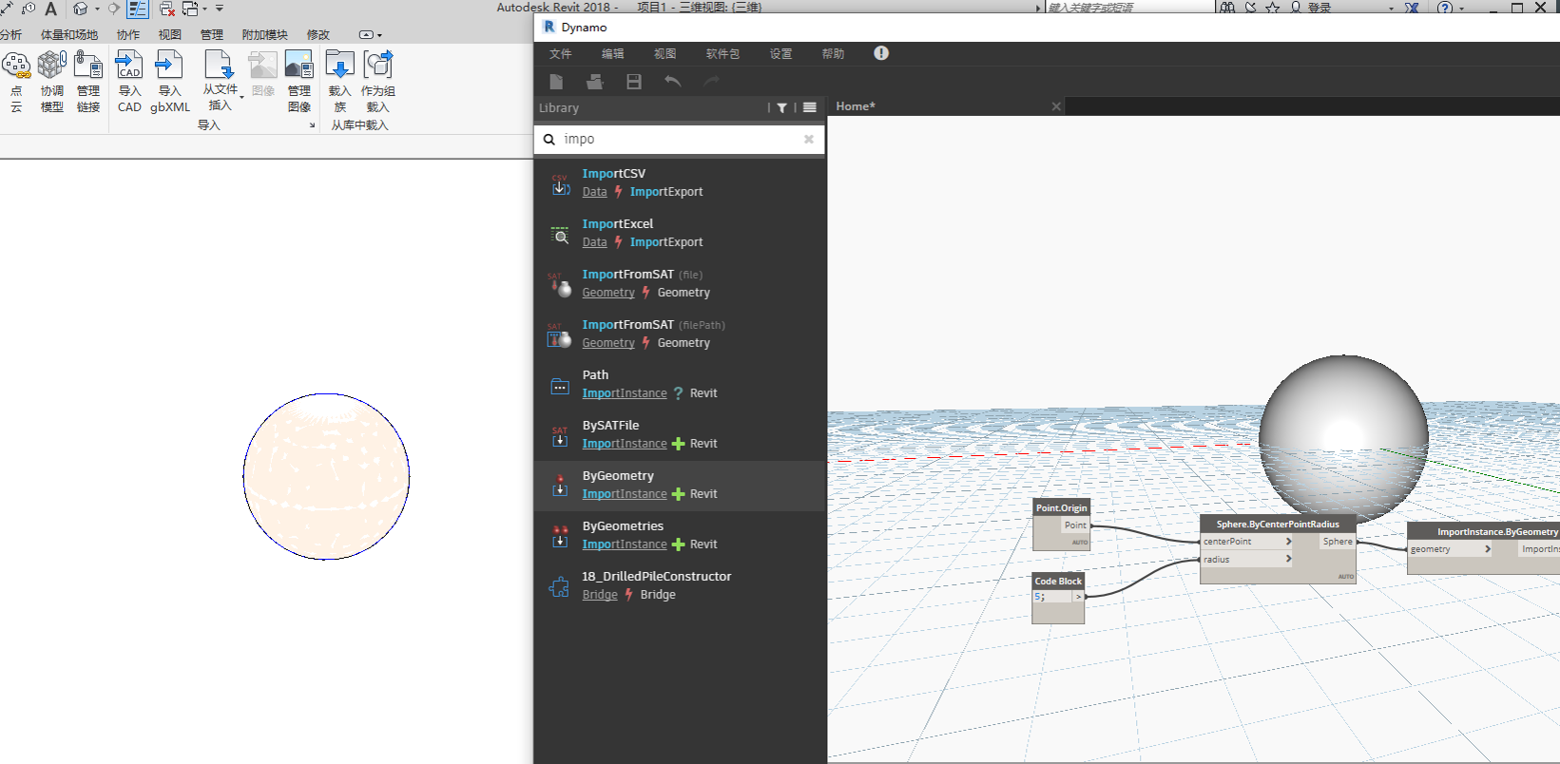Screen dimensions: 1560x764
Task: Expand radius port arrow on Sphere node
Action: pyautogui.click(x=1288, y=560)
